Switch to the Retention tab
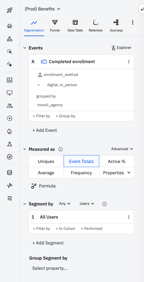The width and height of the screenshot is (144, 282). [96, 26]
